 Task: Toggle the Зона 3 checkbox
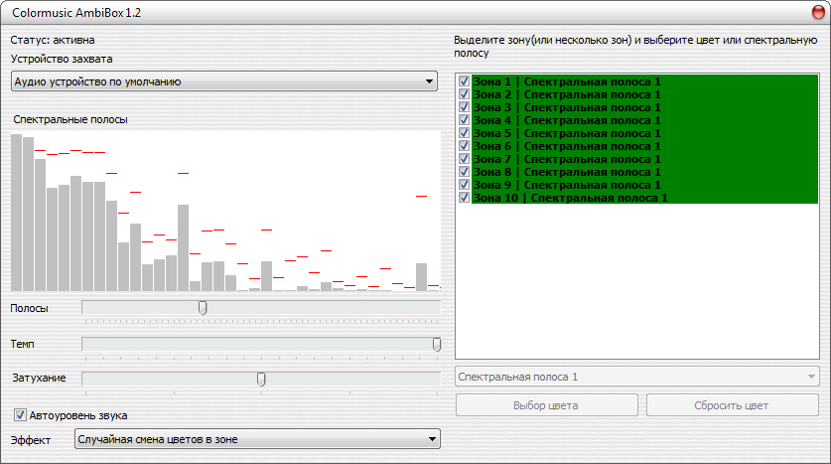tap(465, 107)
